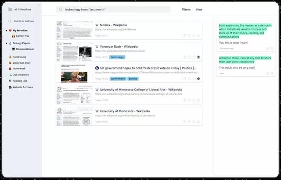Click the tag icon on Memex result
Image resolution: width=281 pixels, height=180 pixels.
(189, 36)
